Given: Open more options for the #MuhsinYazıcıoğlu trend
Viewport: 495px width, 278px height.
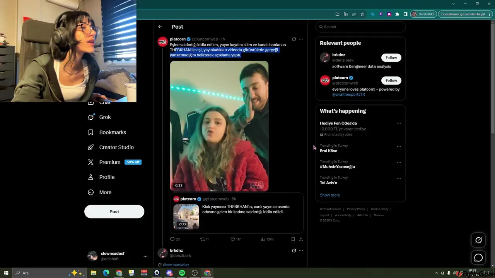Looking at the screenshot, I should (399, 162).
